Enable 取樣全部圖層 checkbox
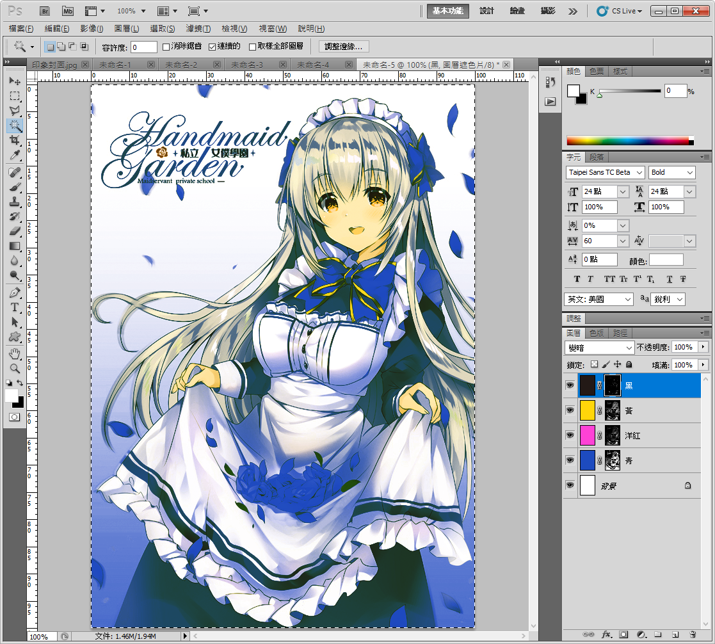The height and width of the screenshot is (644, 715). (252, 47)
